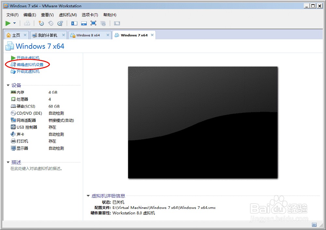Image resolution: width=326 pixels, height=230 pixels.
Task: Toggle the library sidebar view icon
Action: pos(74,23)
